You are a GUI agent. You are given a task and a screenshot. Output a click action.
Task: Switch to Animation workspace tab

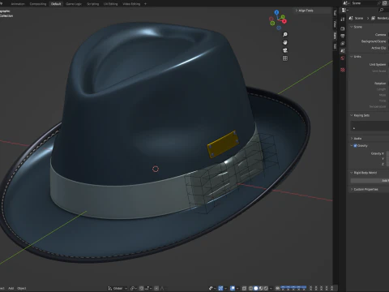coord(18,4)
